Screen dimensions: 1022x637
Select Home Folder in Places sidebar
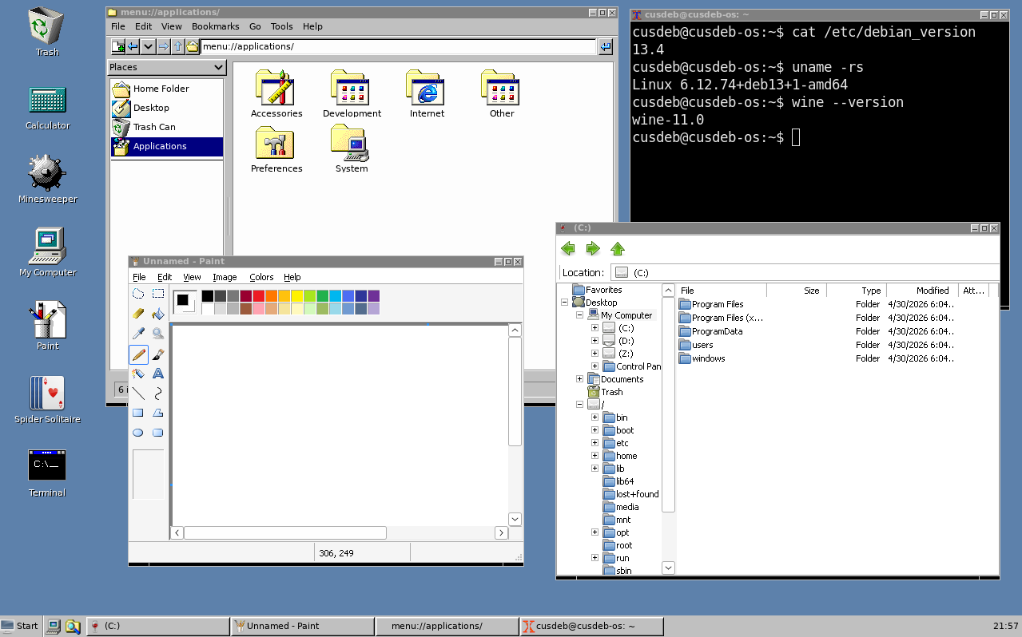(x=166, y=89)
